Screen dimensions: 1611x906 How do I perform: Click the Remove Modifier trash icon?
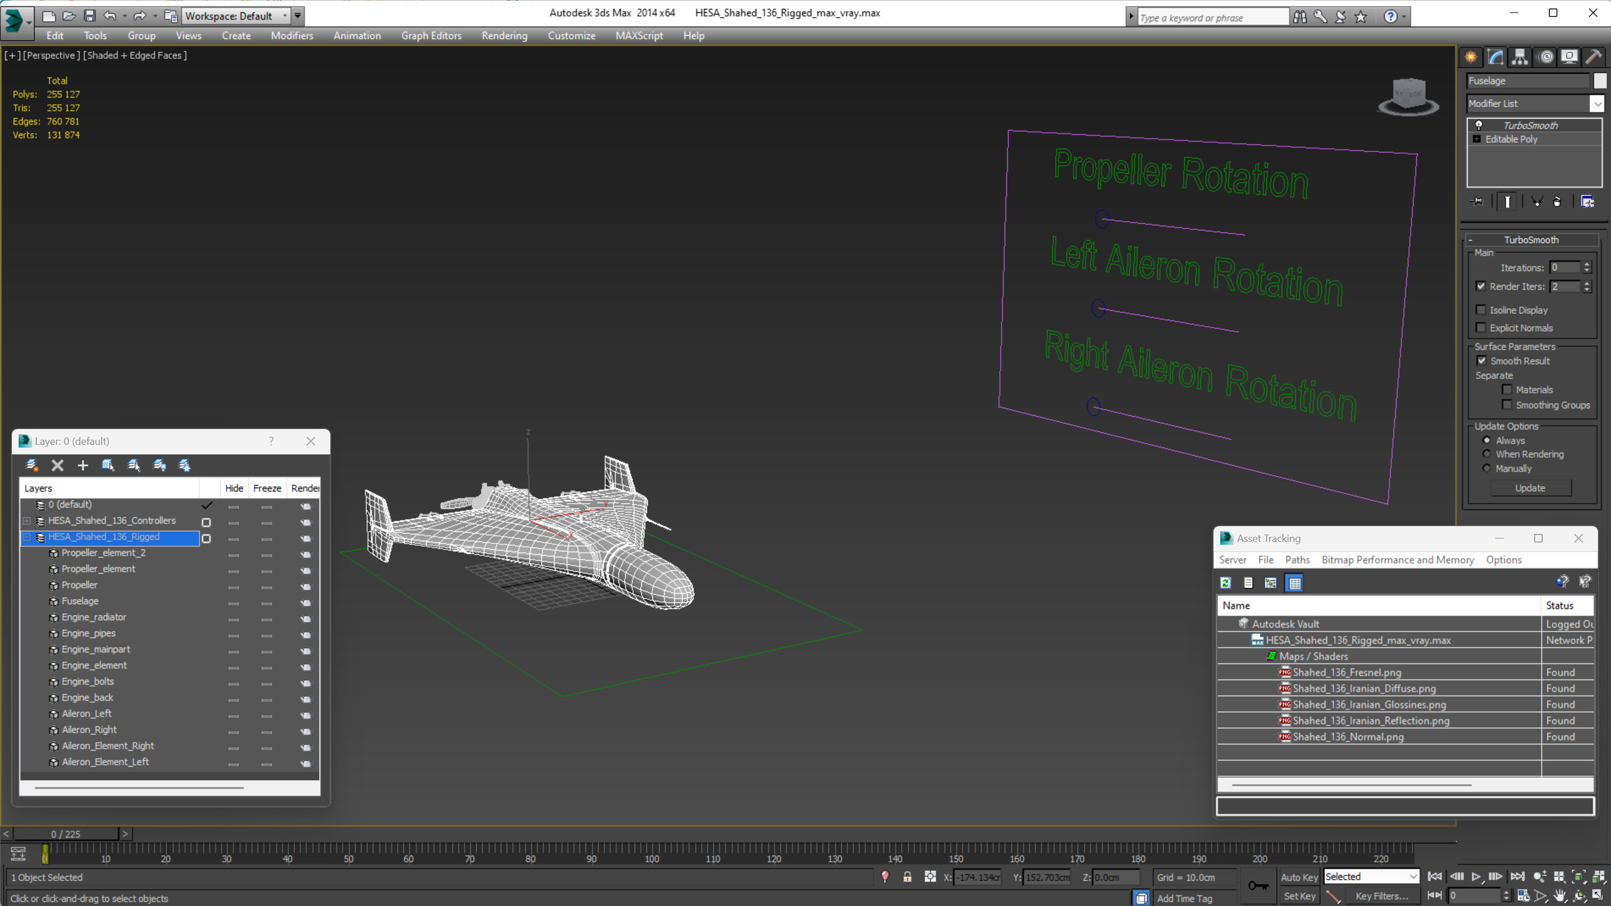tap(1557, 202)
